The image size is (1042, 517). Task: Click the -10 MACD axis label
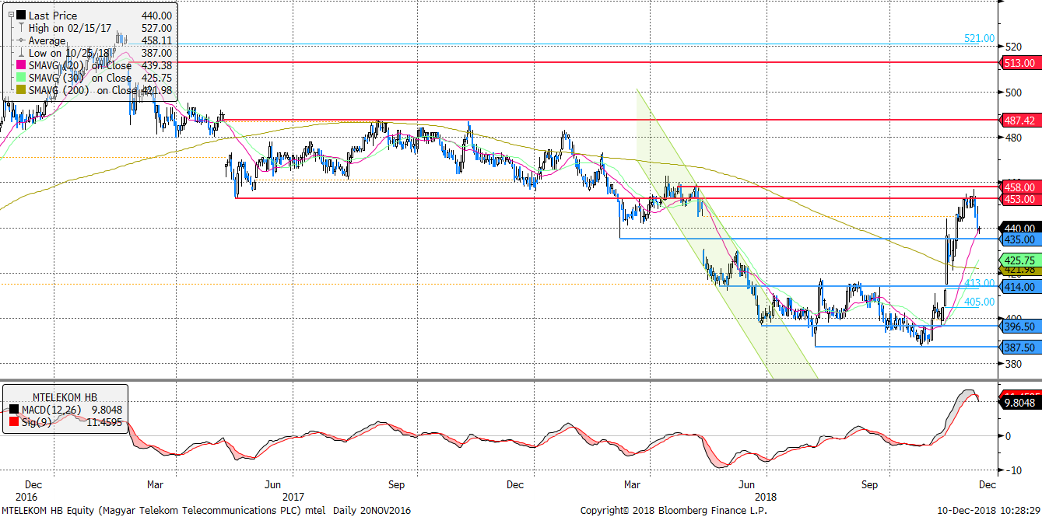tap(1012, 470)
